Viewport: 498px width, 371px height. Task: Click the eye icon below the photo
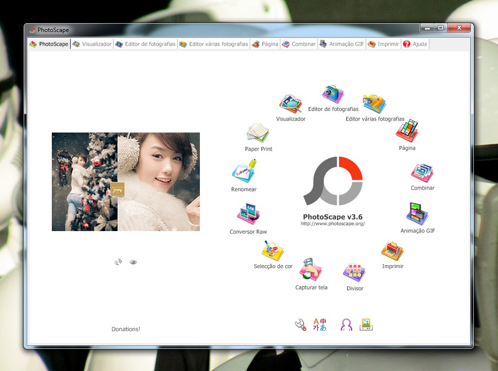(133, 262)
